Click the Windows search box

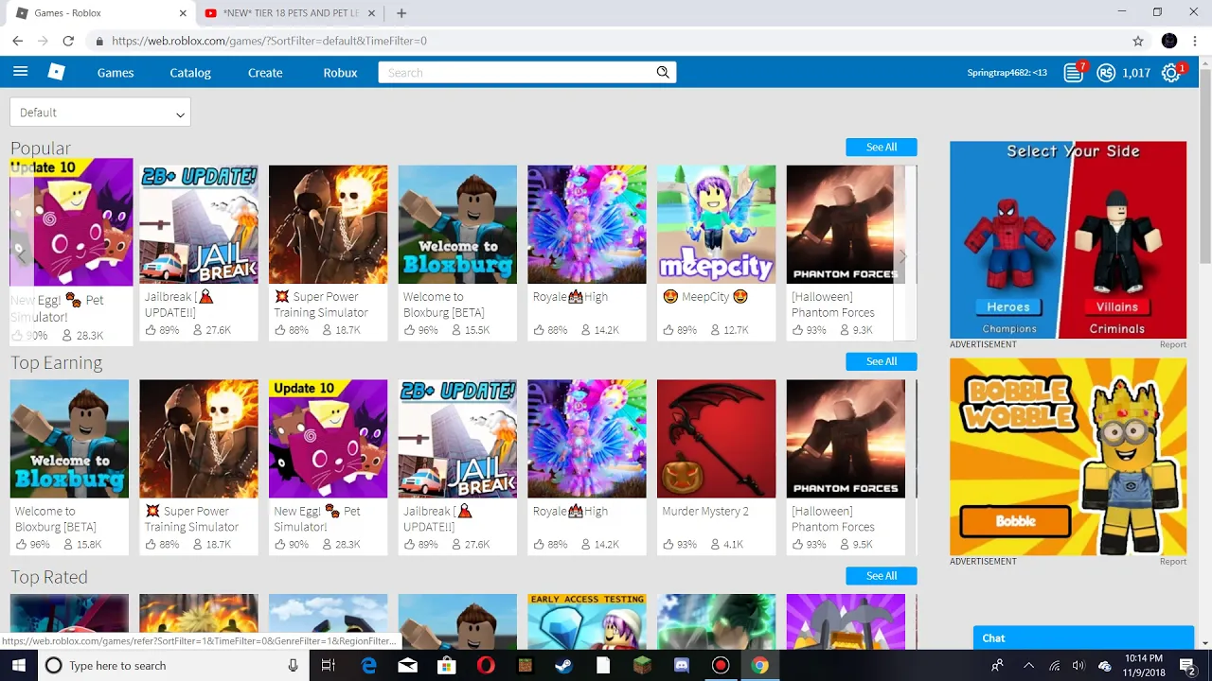click(172, 665)
